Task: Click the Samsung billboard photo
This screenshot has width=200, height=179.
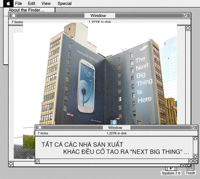Action: coord(100,75)
